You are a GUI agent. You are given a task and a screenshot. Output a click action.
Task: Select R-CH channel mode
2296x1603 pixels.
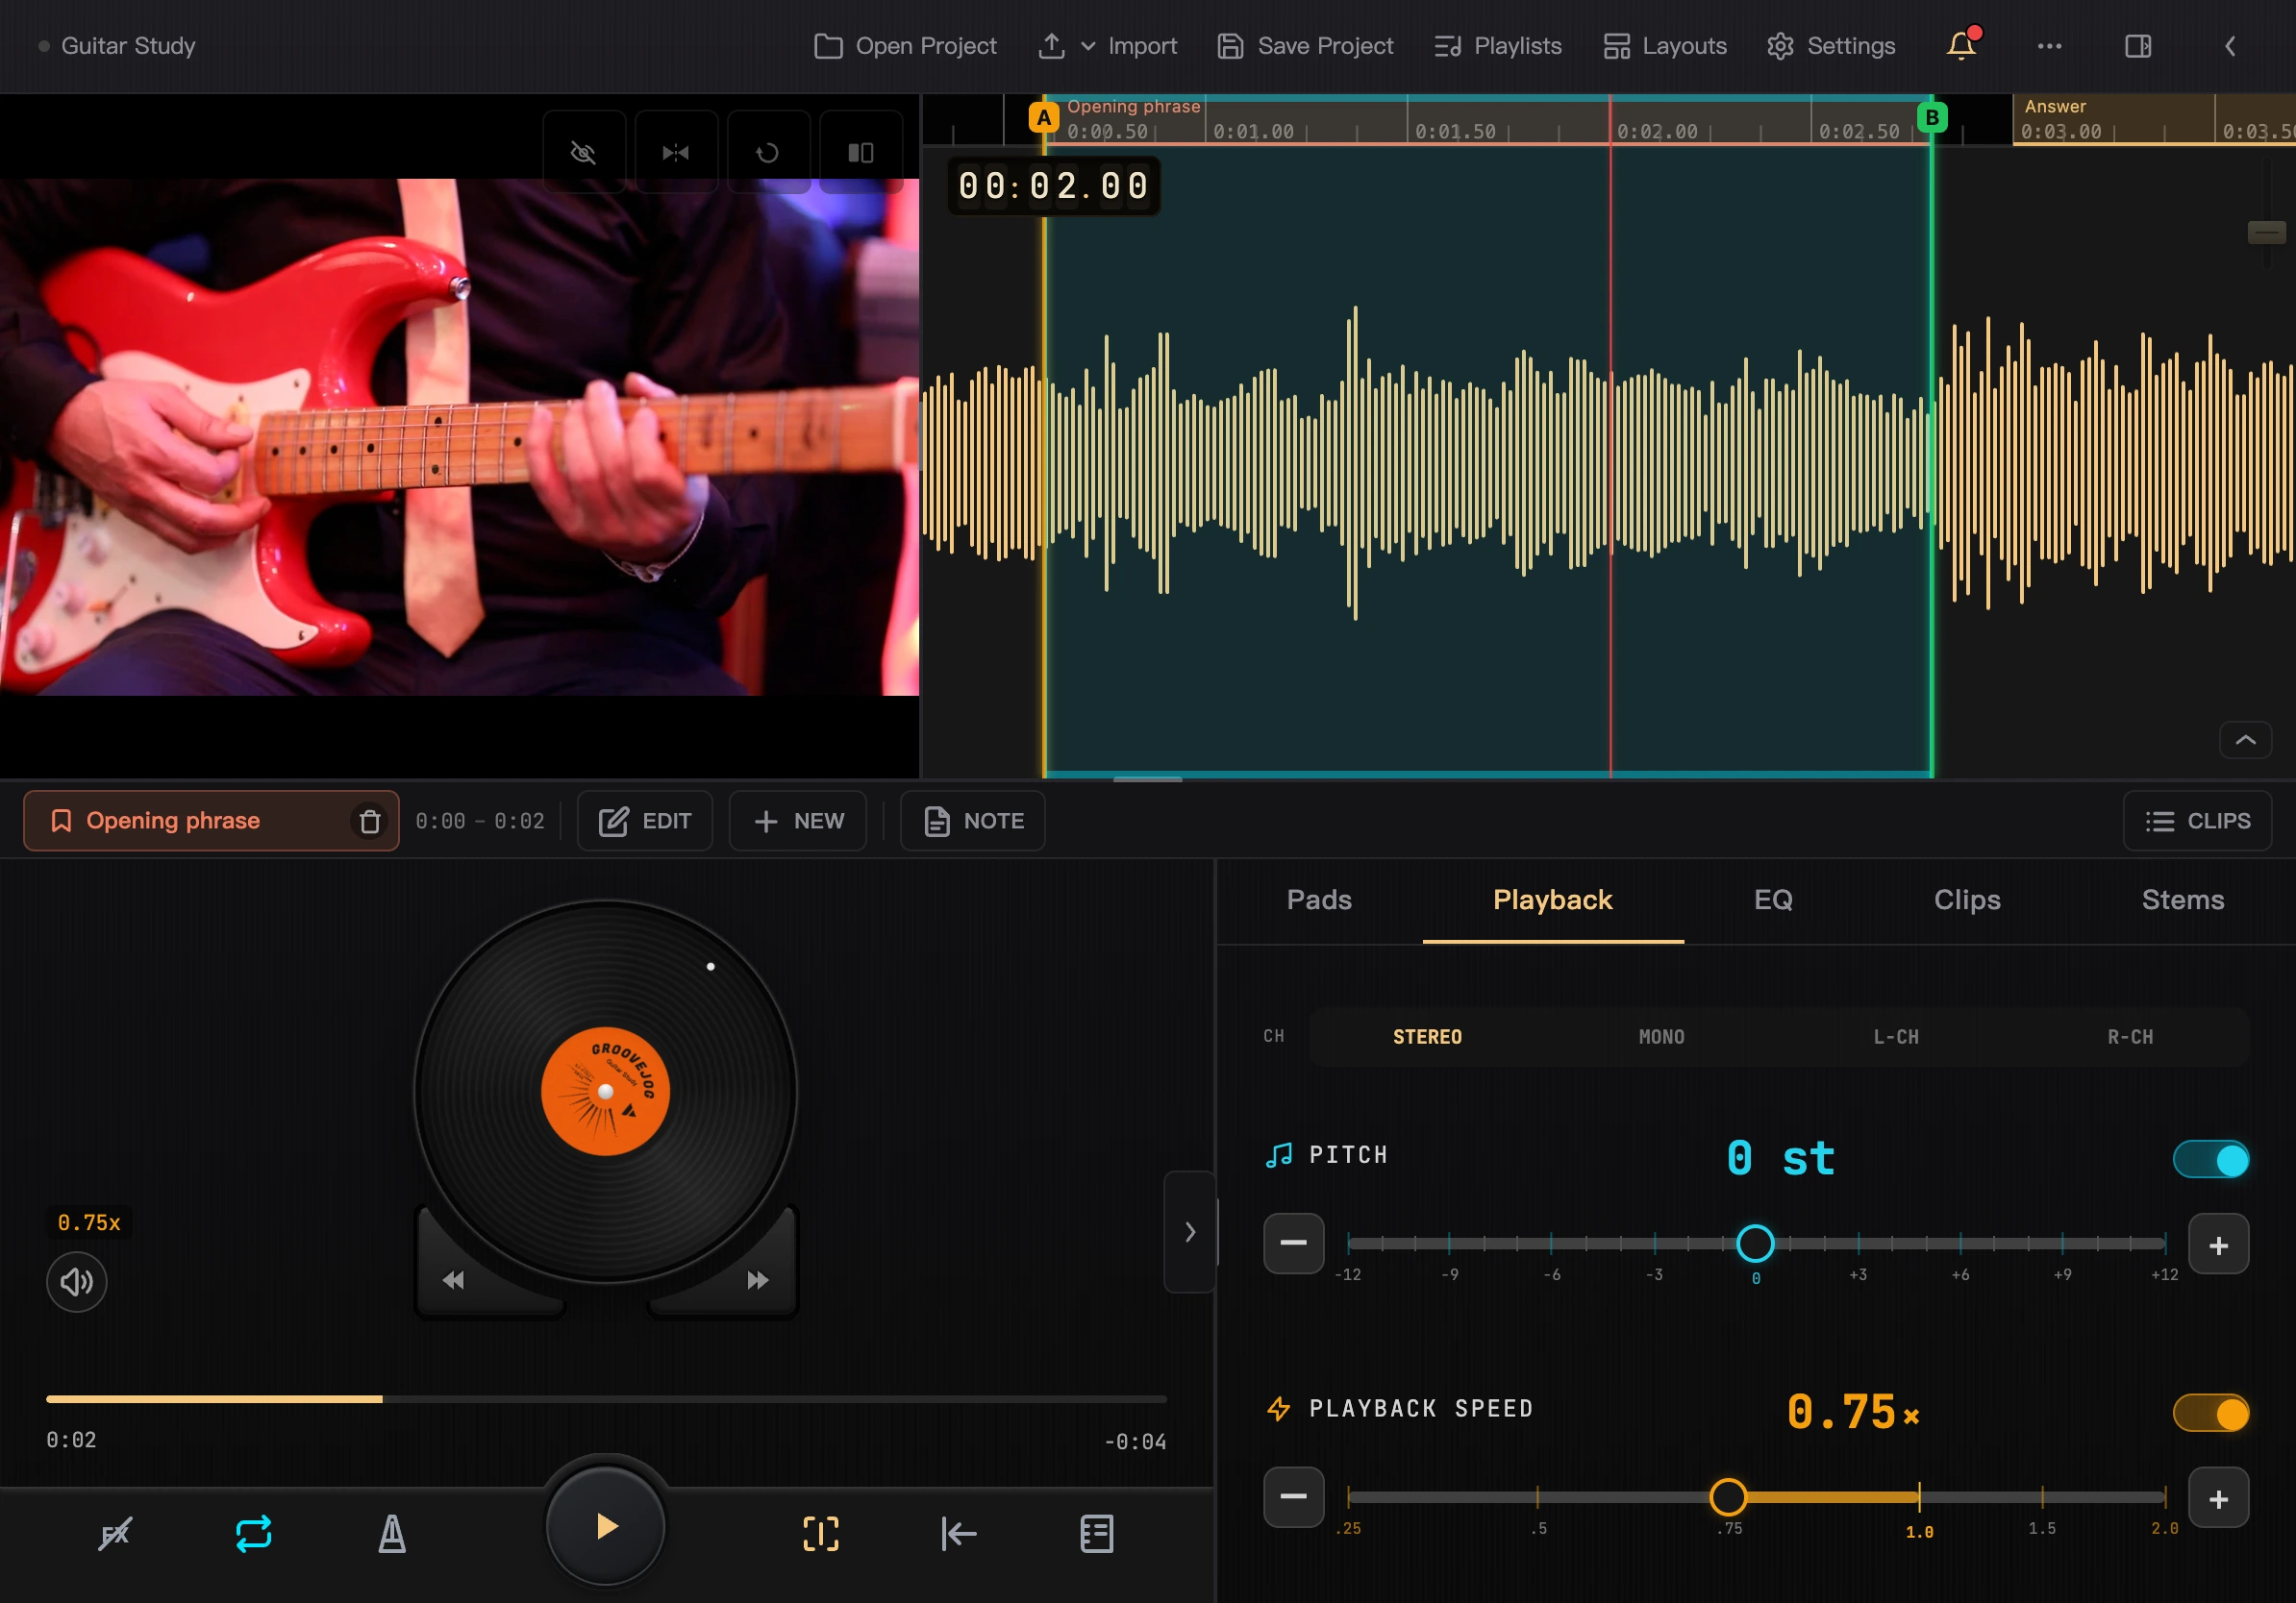tap(2130, 1036)
